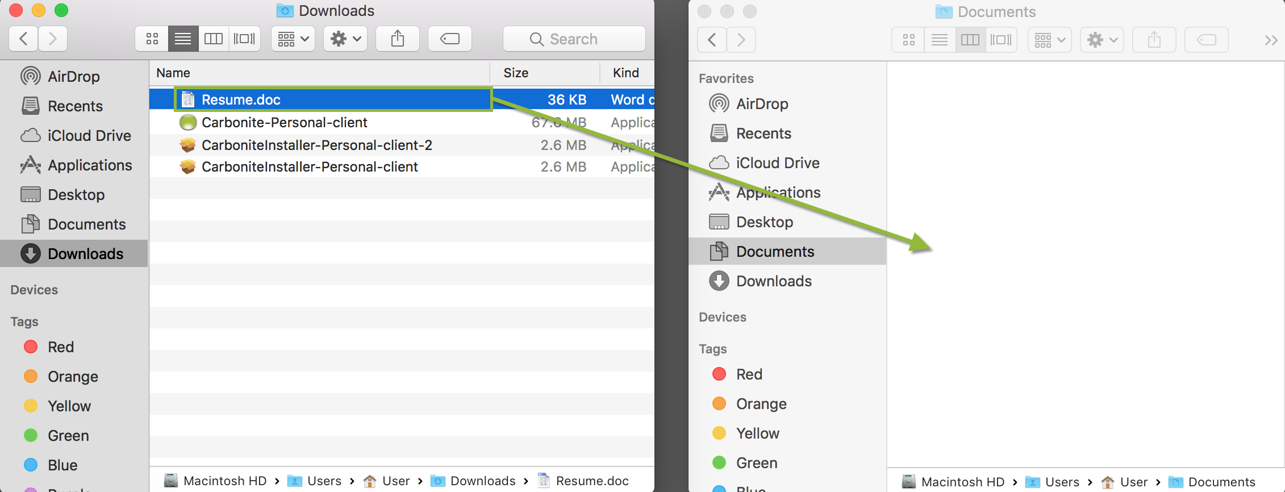The image size is (1285, 492).
Task: Select Downloads in the left window sidebar
Action: 74,253
